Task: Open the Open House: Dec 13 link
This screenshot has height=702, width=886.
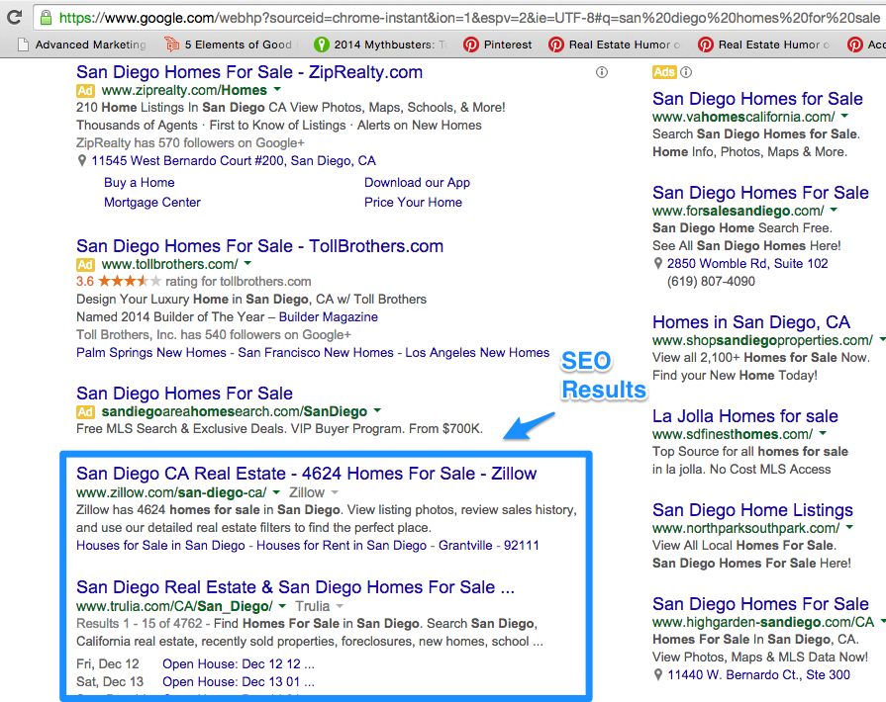Action: point(239,682)
